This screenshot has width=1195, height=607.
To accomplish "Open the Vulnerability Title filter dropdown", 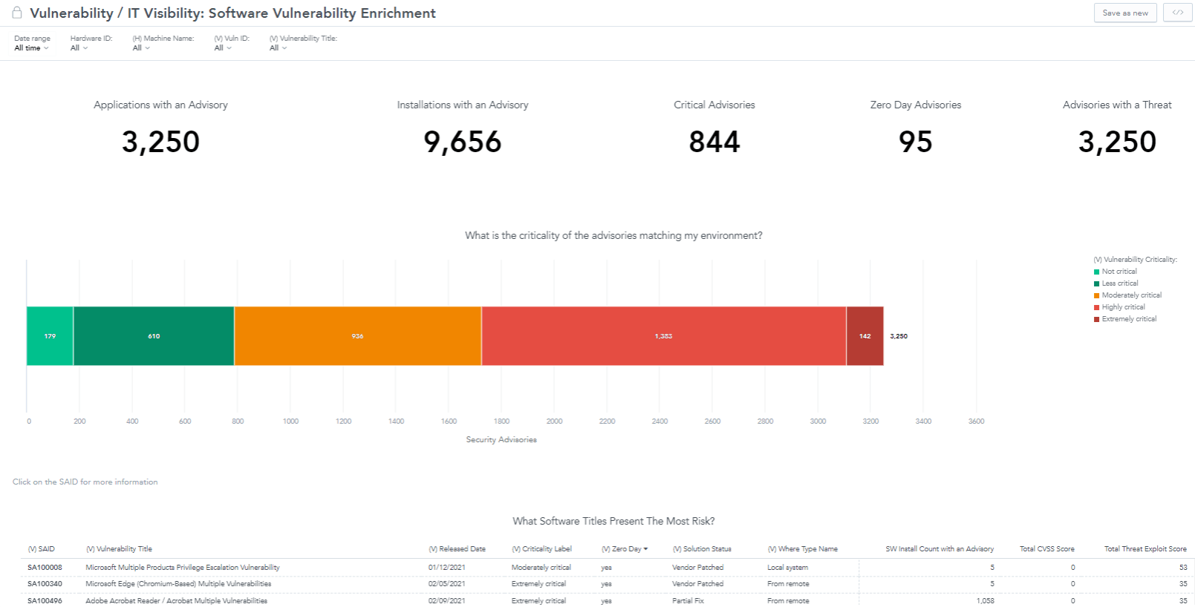I will (x=278, y=48).
